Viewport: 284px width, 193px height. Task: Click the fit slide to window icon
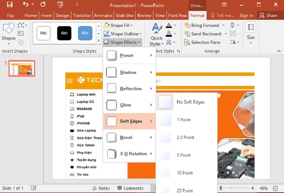click(275, 188)
